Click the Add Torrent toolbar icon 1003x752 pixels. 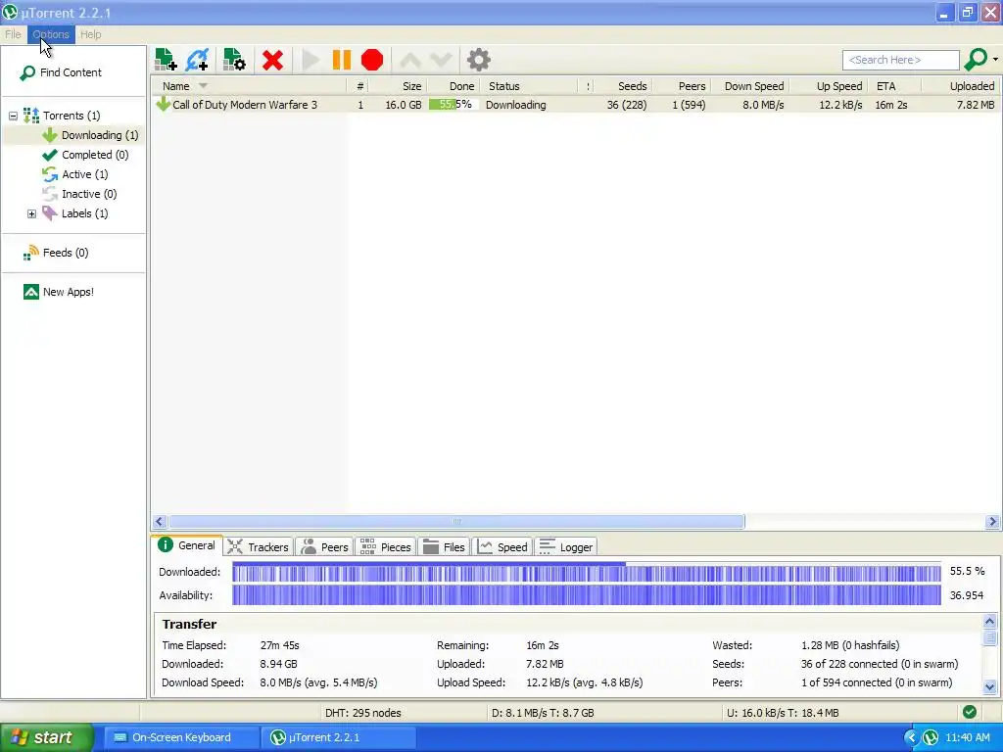(x=166, y=60)
